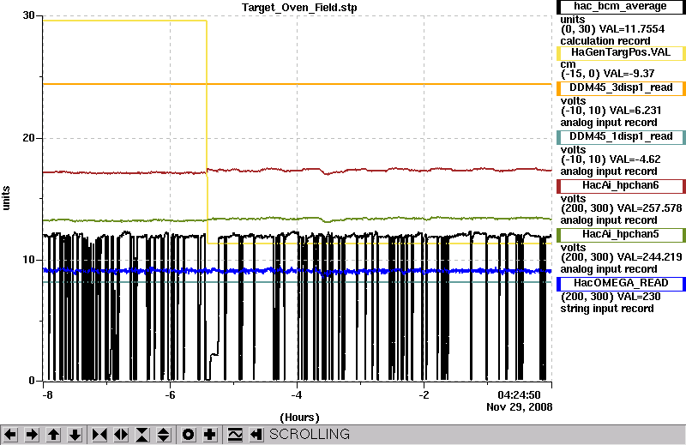The image size is (686, 445).
Task: Click the 10 value on the y-axis
Action: click(x=28, y=260)
